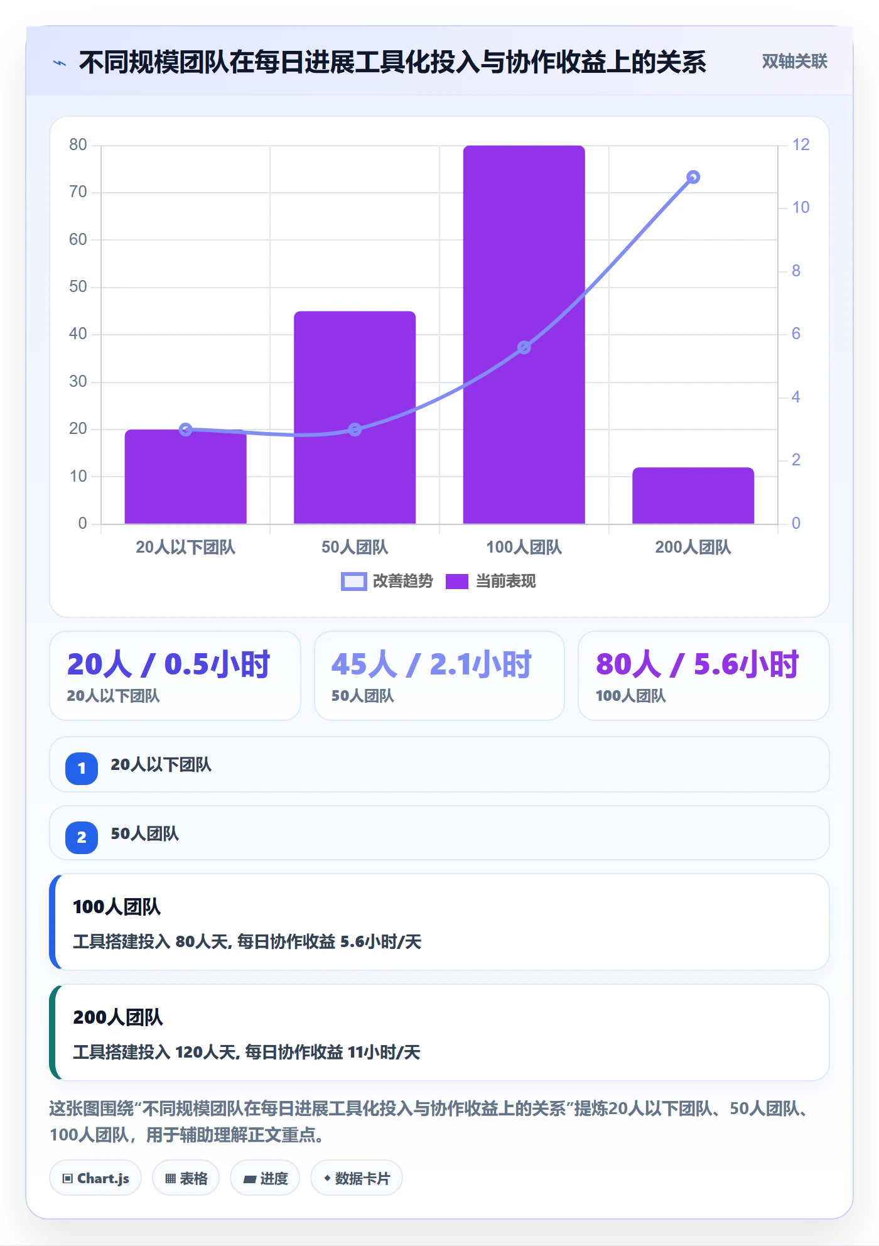Click the lightning icon beside the title

(60, 63)
